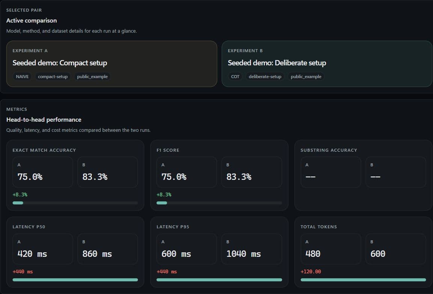
Task: Open the Experiment B Deliberate setup card
Action: point(327,64)
